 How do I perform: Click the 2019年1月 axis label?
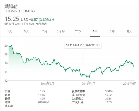point(88,84)
